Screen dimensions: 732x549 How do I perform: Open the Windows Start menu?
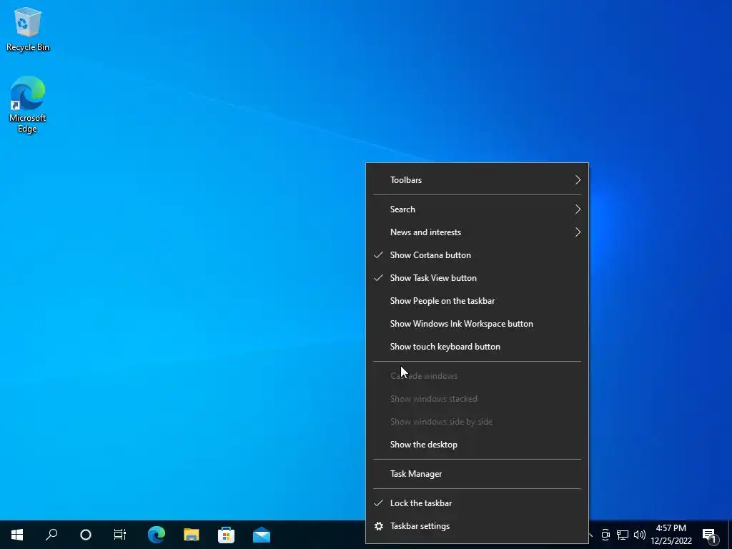[17, 535]
